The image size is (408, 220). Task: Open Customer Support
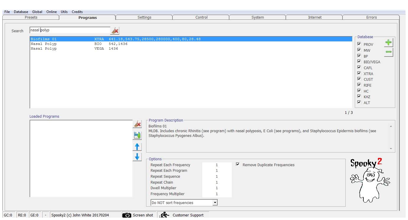click(183, 215)
